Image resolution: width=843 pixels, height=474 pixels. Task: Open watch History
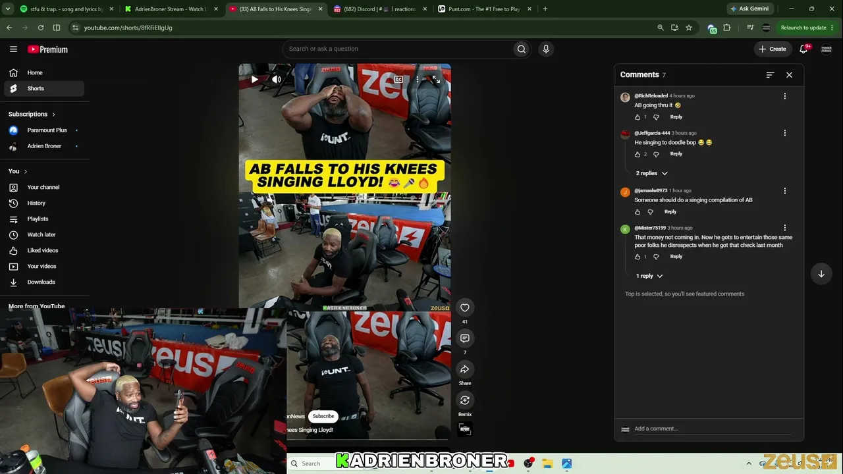(44, 203)
